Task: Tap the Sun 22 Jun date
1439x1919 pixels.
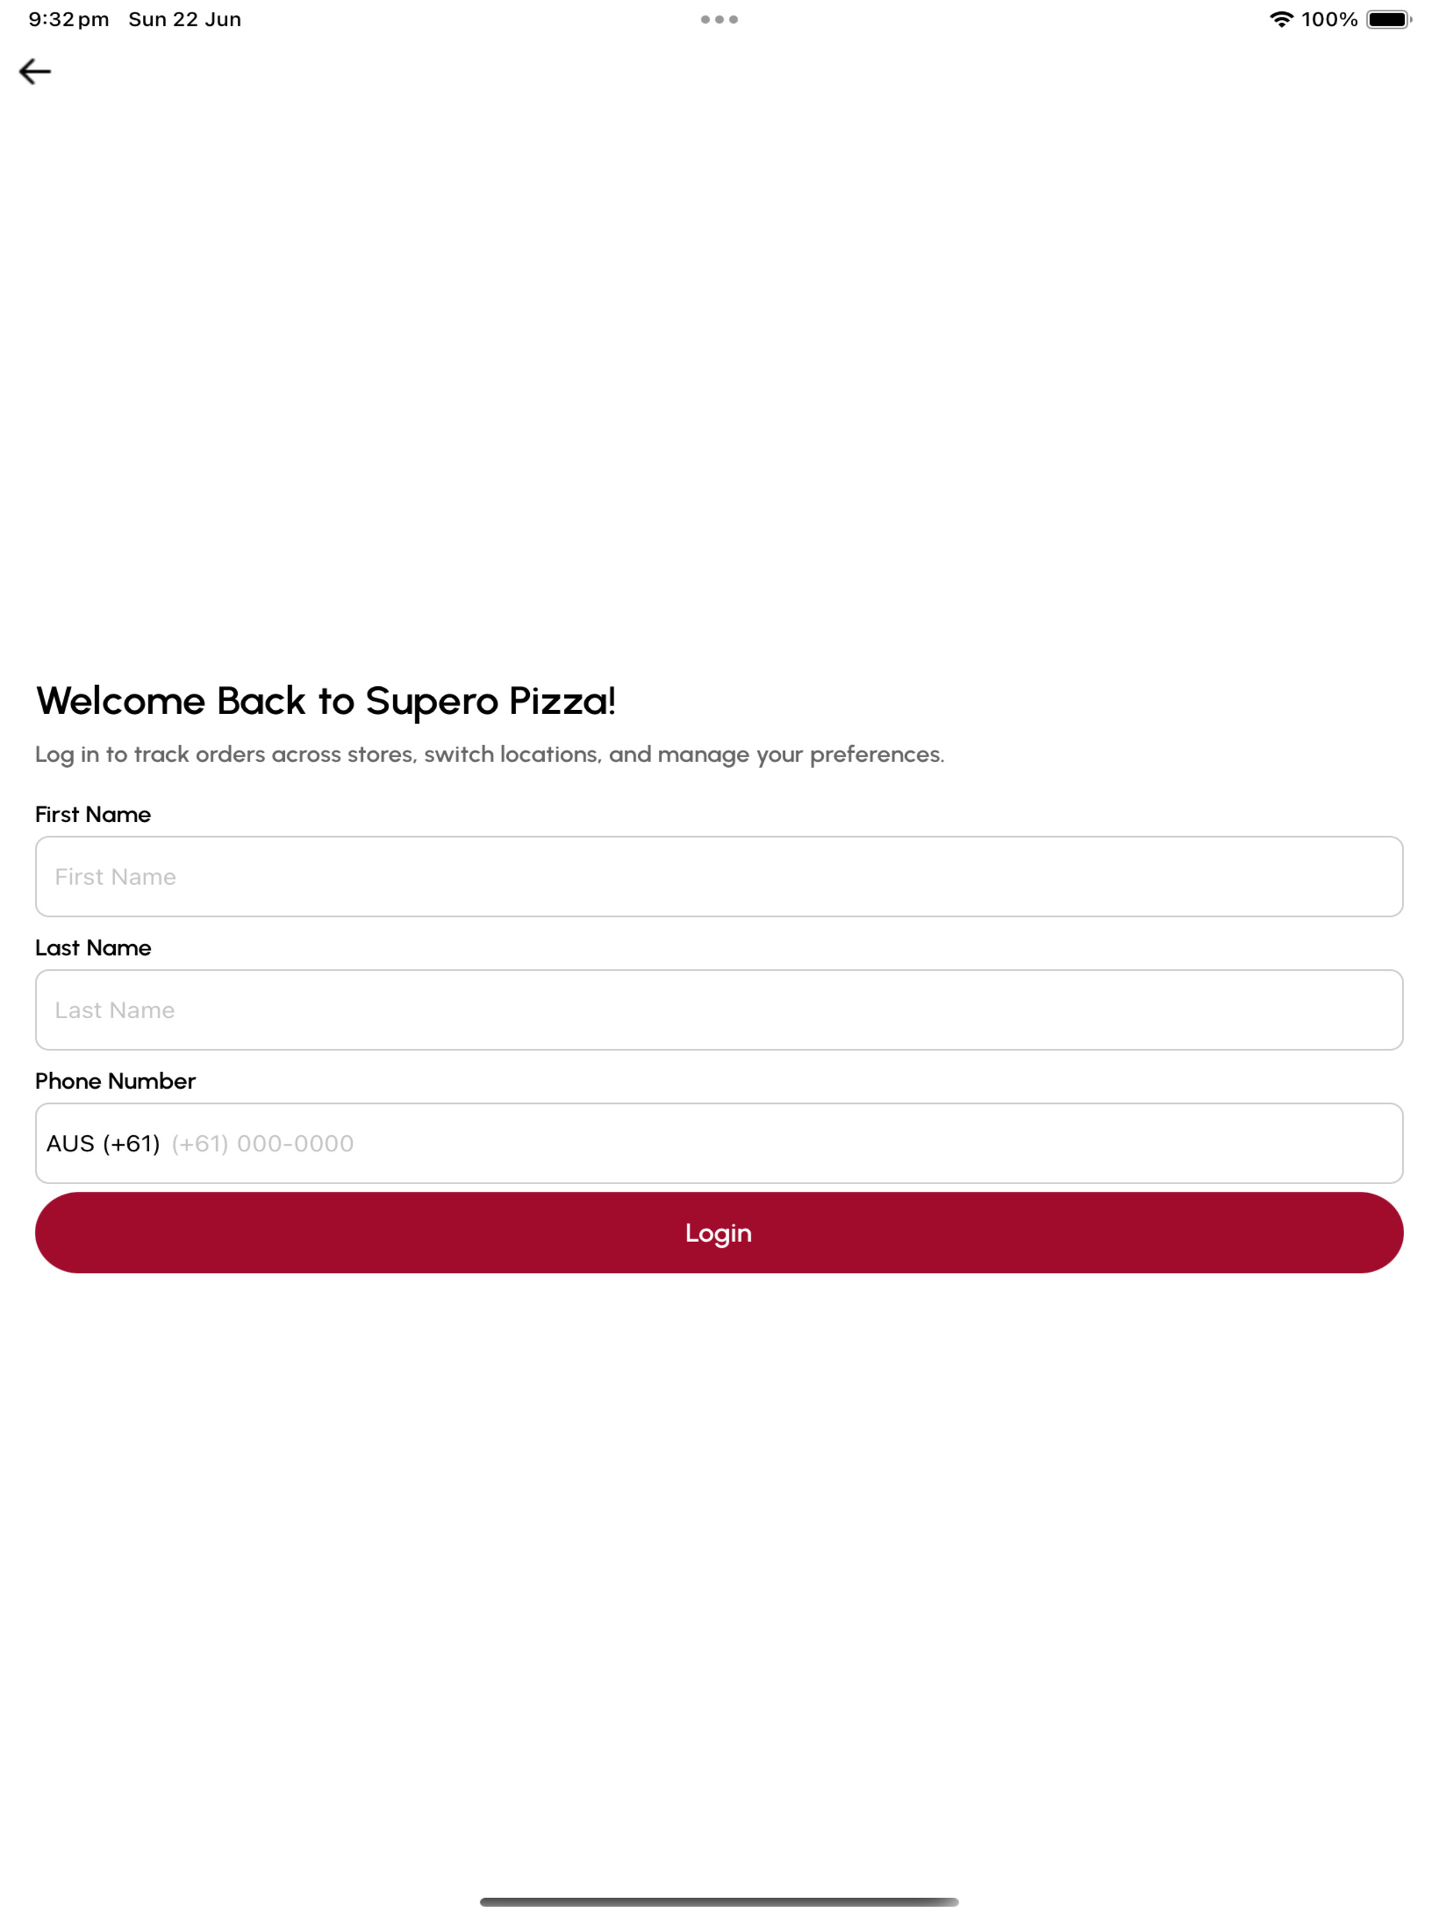Action: point(185,19)
